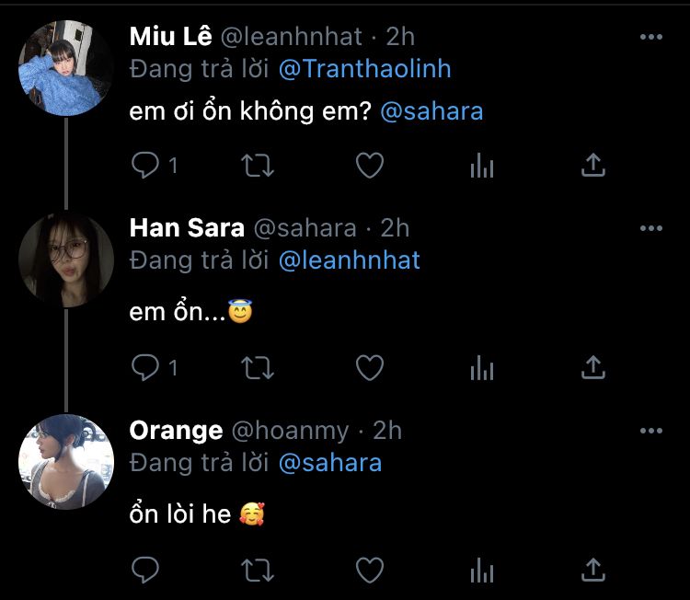The image size is (690, 600).
Task: Retweet Han Sara's tweet
Action: (x=257, y=368)
